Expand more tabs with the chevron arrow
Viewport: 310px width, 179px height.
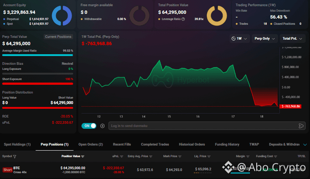(305, 145)
